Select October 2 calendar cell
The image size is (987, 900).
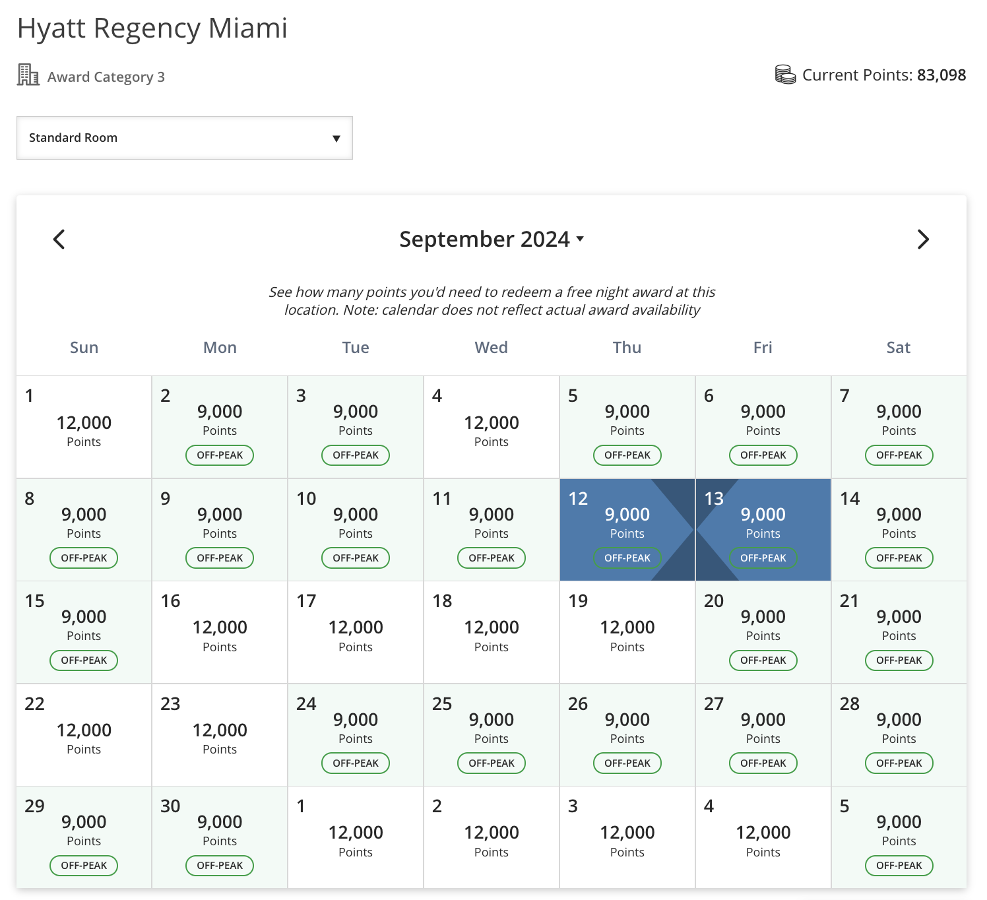(x=492, y=837)
